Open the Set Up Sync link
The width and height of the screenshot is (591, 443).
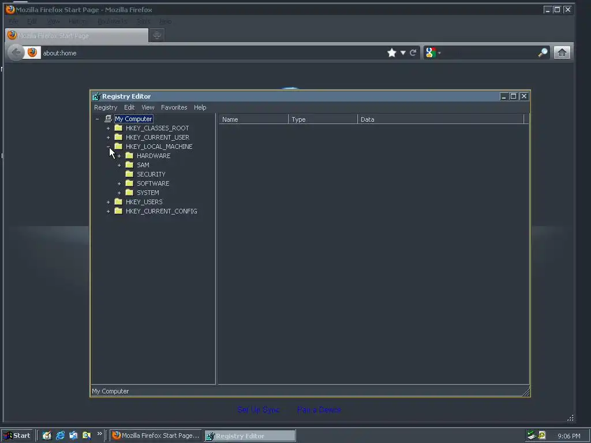(258, 410)
